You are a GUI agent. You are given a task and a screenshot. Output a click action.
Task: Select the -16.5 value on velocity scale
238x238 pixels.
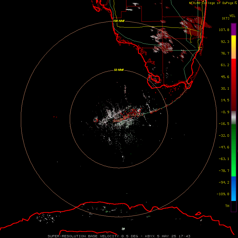(224, 124)
